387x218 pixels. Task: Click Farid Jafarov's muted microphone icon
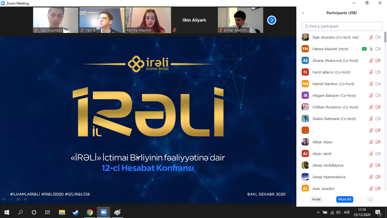[x=371, y=72]
